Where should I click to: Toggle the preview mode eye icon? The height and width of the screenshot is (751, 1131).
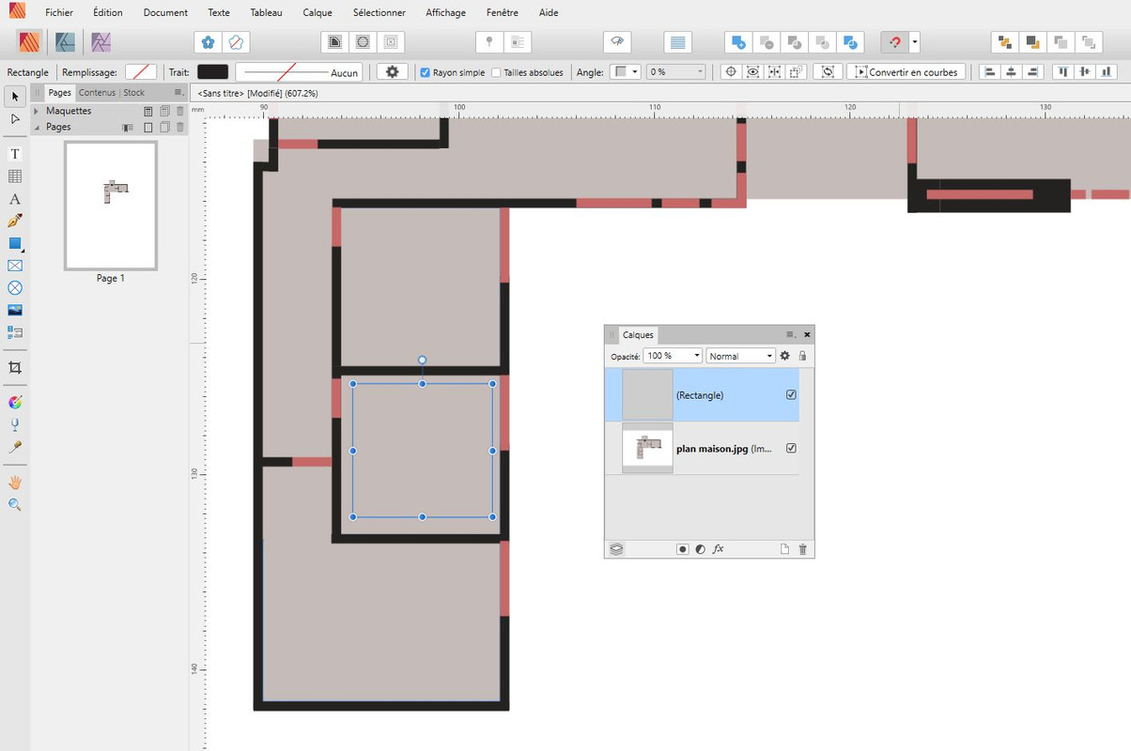click(x=616, y=42)
